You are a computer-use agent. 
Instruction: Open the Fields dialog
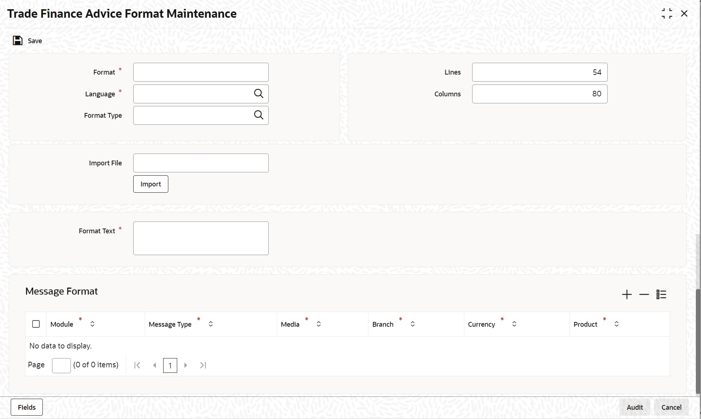pyautogui.click(x=26, y=407)
